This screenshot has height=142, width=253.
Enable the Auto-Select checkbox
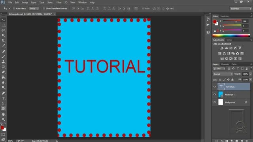(x=14, y=9)
